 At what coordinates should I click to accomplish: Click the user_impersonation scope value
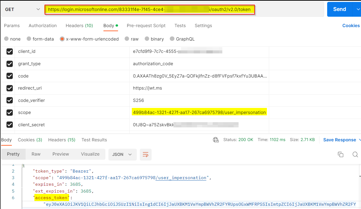[199, 112]
